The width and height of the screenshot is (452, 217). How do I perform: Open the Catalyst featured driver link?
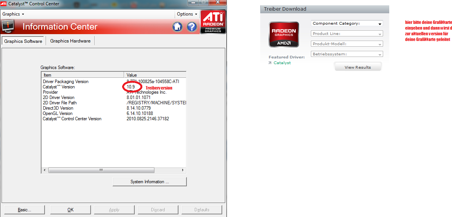tap(282, 63)
